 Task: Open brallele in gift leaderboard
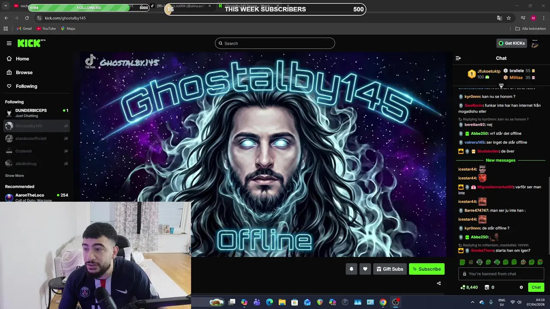tap(516, 71)
